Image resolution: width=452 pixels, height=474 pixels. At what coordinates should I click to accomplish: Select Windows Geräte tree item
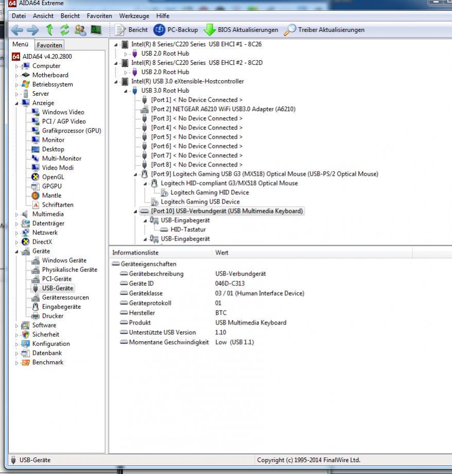point(64,261)
